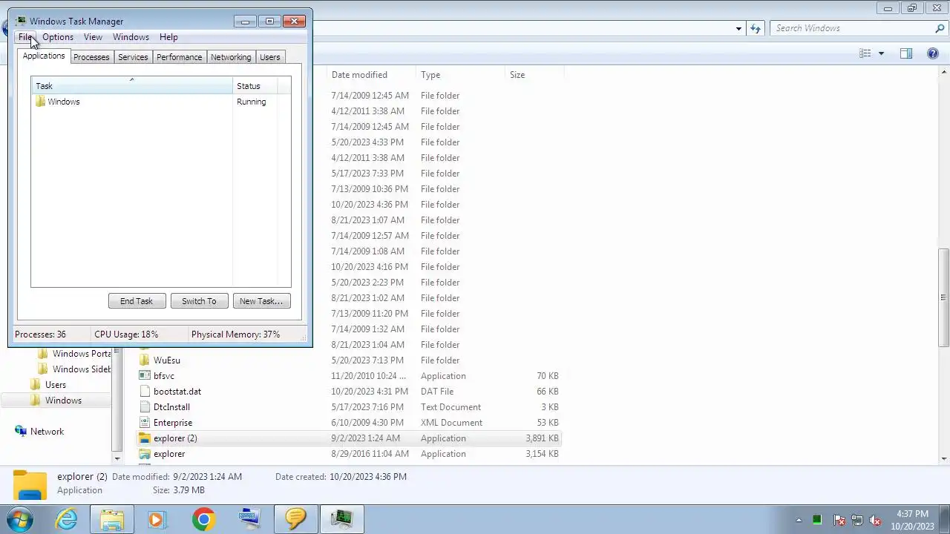Select the Task Manager taskbar button
The height and width of the screenshot is (534, 950).
(341, 519)
